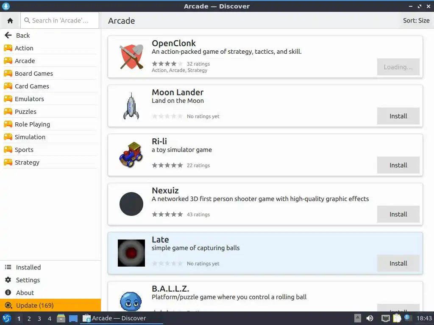Open the About page
The width and height of the screenshot is (434, 325).
[x=50, y=293]
